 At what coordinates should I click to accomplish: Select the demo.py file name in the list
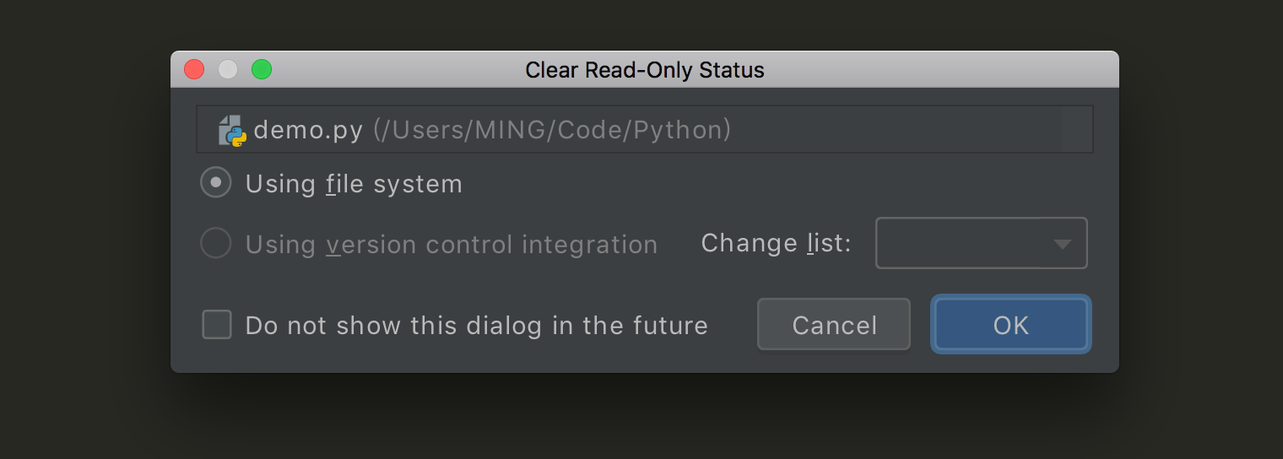point(308,130)
